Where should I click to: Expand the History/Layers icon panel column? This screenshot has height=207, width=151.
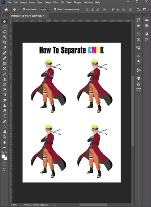point(140,14)
